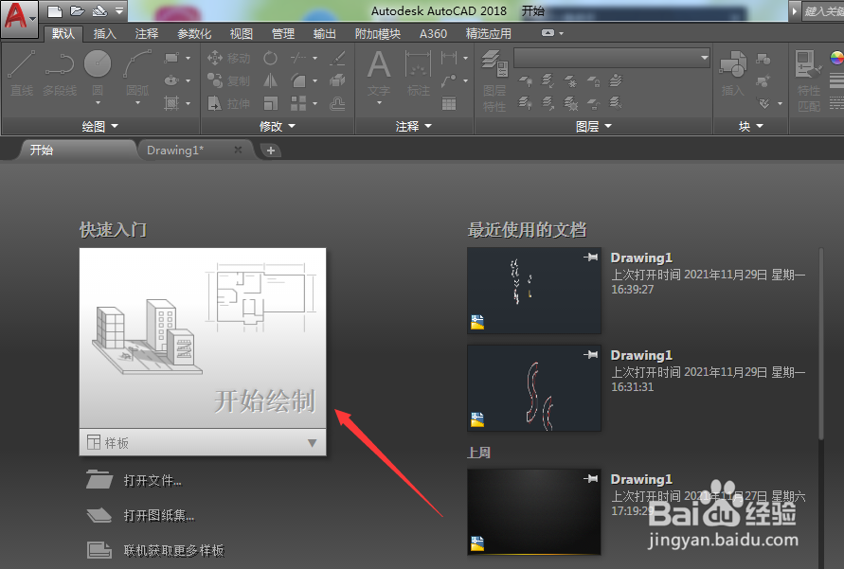Image resolution: width=844 pixels, height=569 pixels.
Task: Click Match Properties (特性匹配) icon
Action: [x=808, y=80]
